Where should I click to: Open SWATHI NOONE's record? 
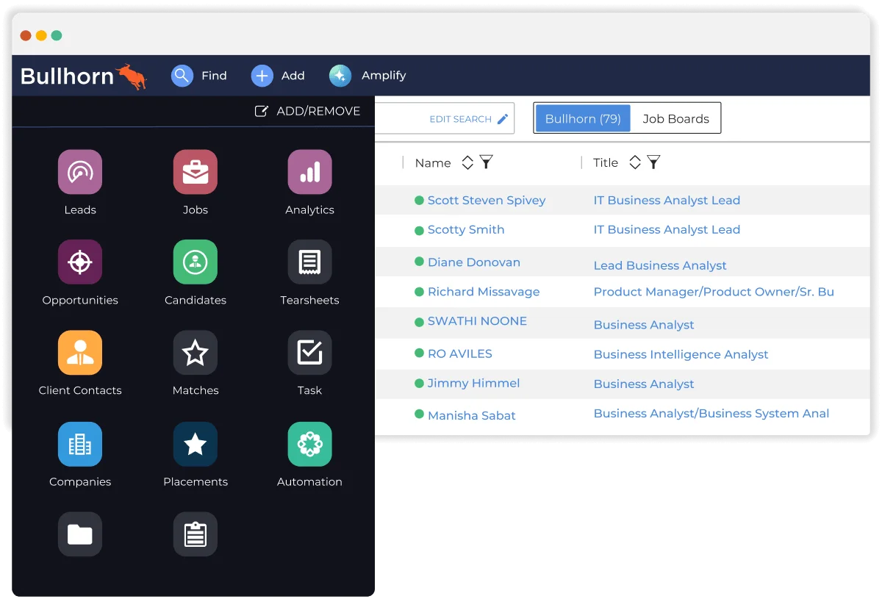(477, 321)
